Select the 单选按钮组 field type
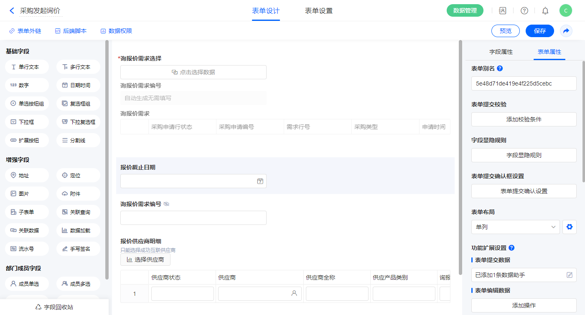This screenshot has height=315, width=585. tap(27, 103)
